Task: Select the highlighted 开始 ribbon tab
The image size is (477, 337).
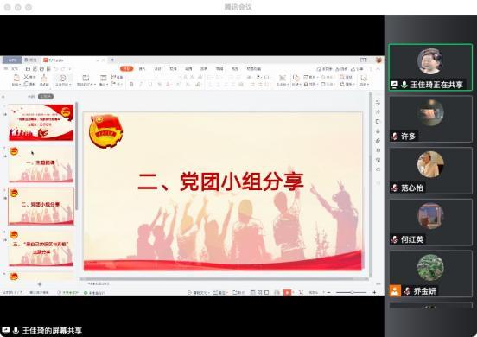Action: pyautogui.click(x=127, y=69)
